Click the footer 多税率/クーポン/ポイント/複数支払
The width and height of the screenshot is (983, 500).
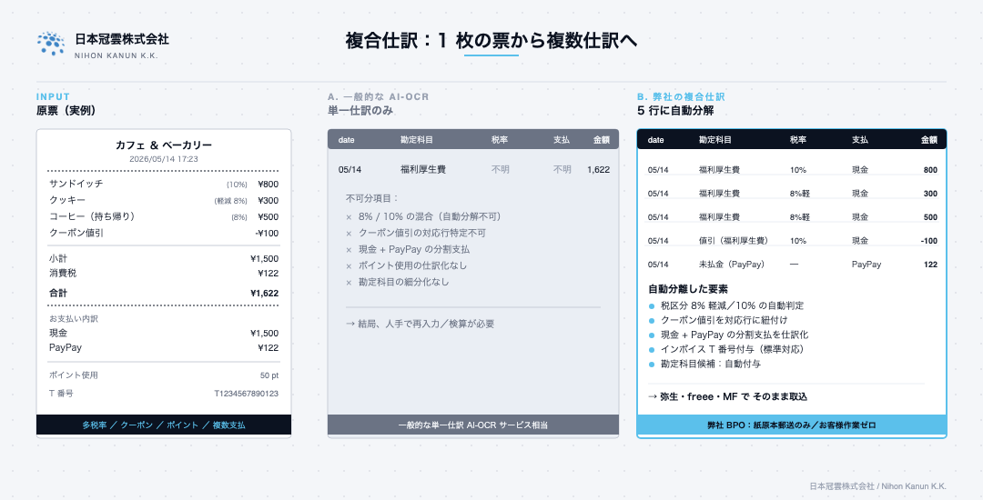tap(164, 425)
